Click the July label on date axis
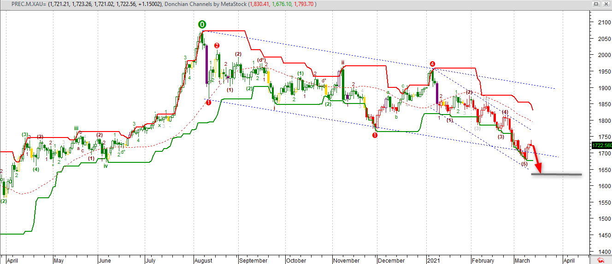This screenshot has height=264, width=612. [152, 260]
